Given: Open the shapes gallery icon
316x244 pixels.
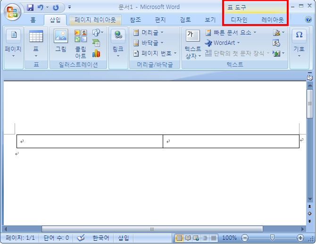Looking at the screenshot, I should [98, 32].
